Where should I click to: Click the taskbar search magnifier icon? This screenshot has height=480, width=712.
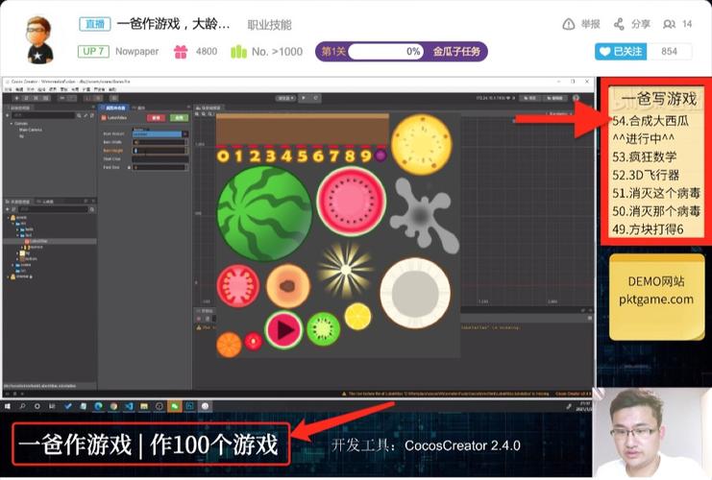(22, 406)
